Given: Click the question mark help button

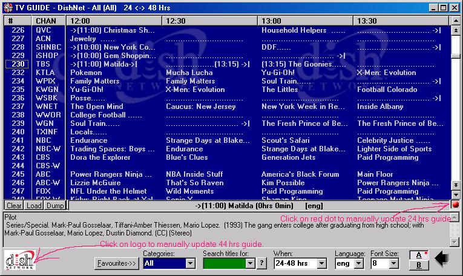Looking at the screenshot, I should (x=261, y=263).
